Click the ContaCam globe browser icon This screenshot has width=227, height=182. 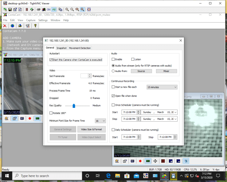12,26
